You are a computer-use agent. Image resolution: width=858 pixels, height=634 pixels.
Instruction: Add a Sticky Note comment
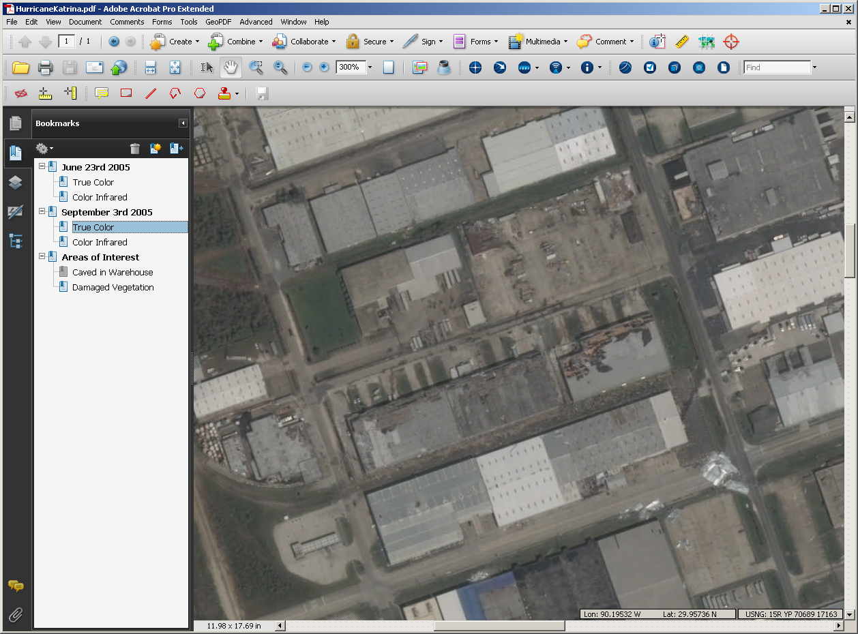click(102, 93)
